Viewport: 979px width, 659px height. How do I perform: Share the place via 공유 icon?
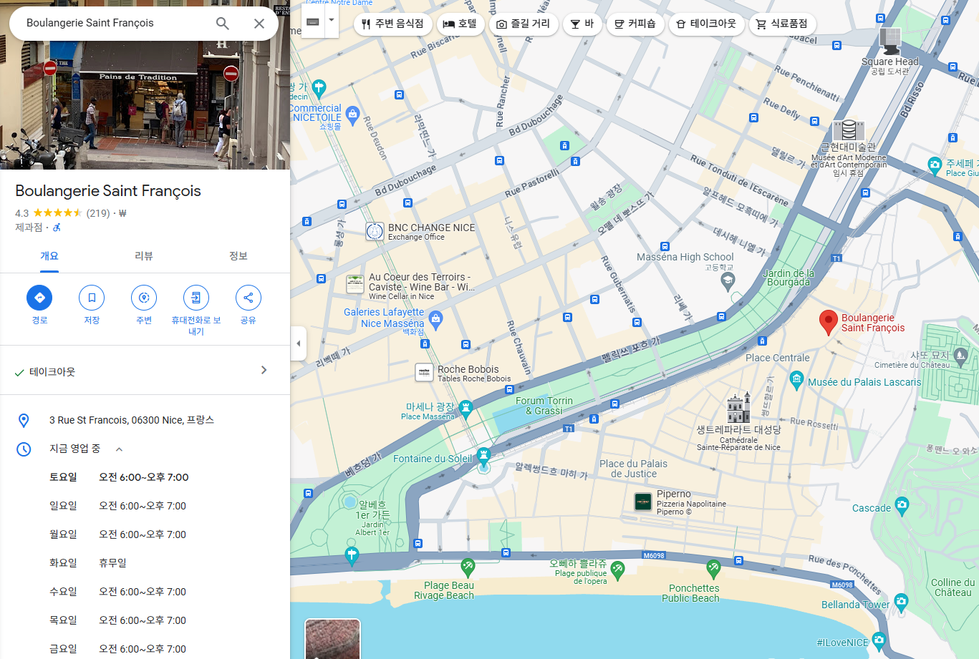point(249,298)
